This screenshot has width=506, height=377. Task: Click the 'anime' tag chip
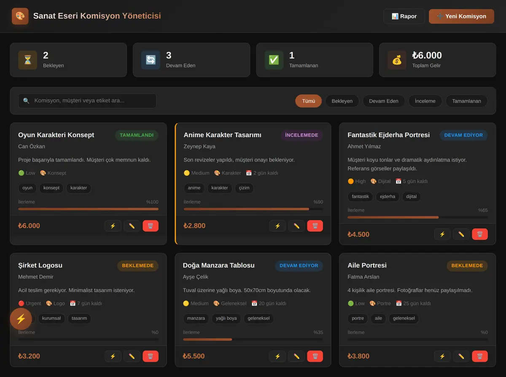pyautogui.click(x=194, y=188)
